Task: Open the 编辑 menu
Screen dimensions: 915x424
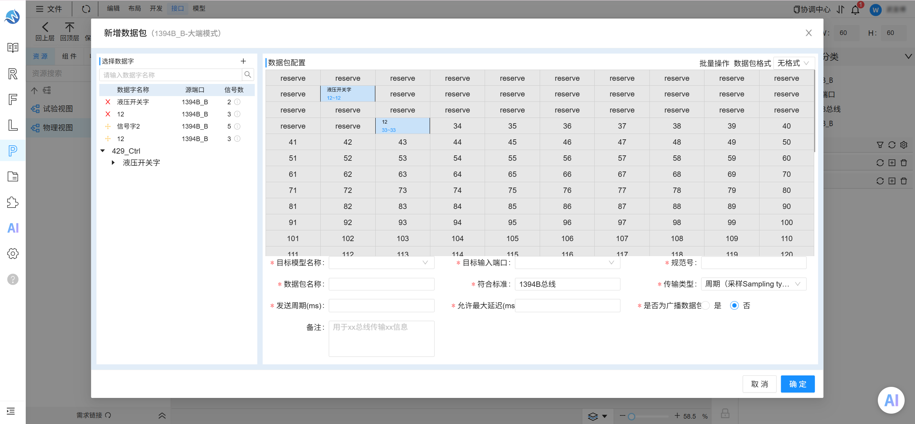Action: [113, 9]
